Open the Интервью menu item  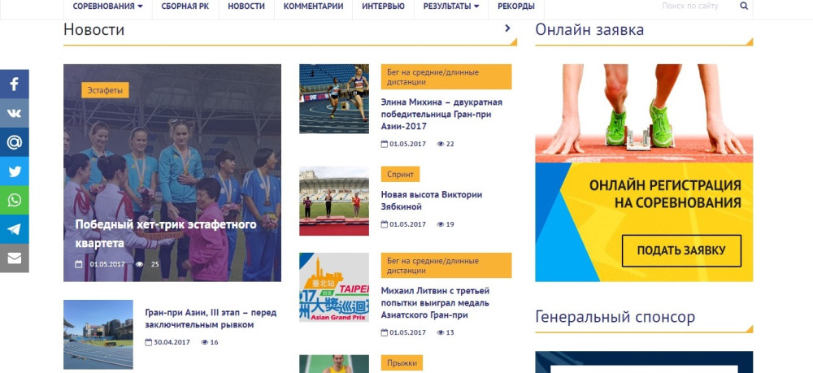click(383, 7)
